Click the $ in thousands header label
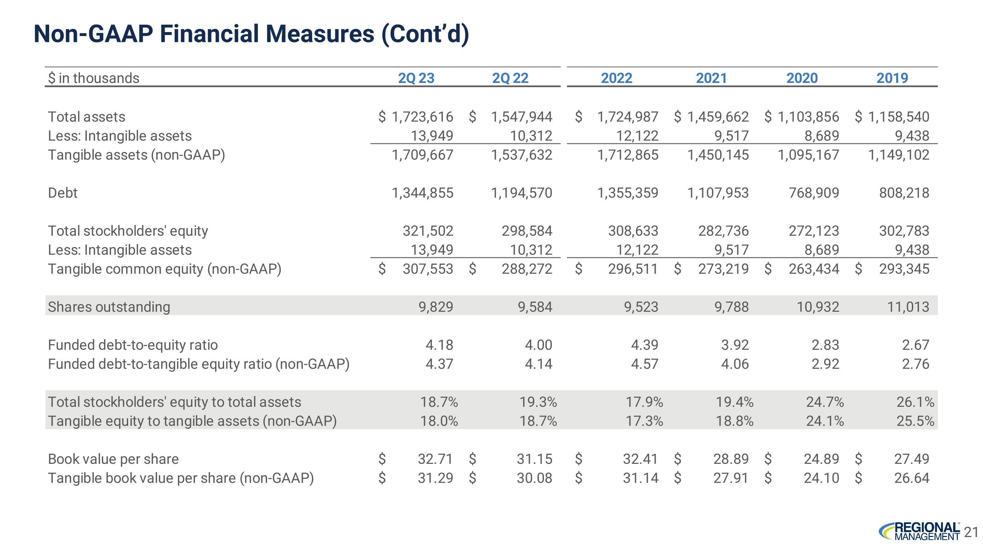983x553 pixels. coord(93,78)
